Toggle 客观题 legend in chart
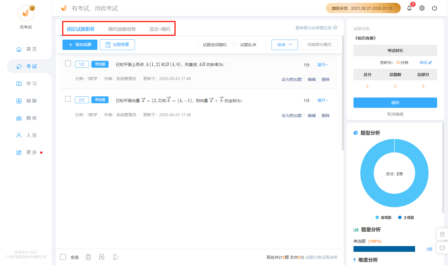This screenshot has width=448, height=265. [383, 217]
